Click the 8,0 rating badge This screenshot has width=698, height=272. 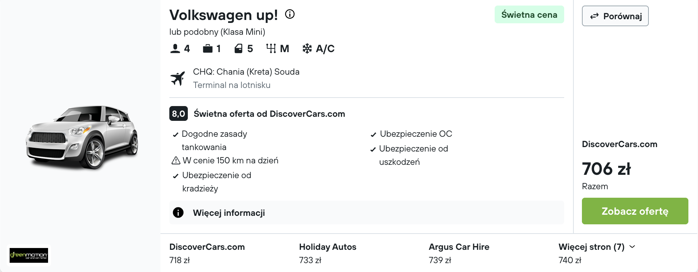click(x=179, y=113)
